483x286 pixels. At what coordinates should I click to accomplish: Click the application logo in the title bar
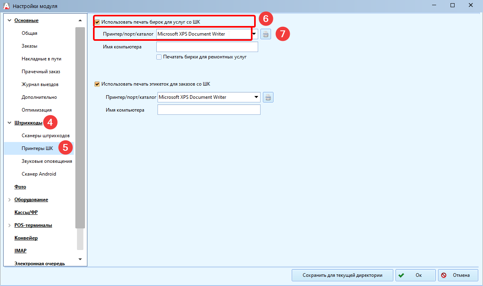[x=6, y=6]
